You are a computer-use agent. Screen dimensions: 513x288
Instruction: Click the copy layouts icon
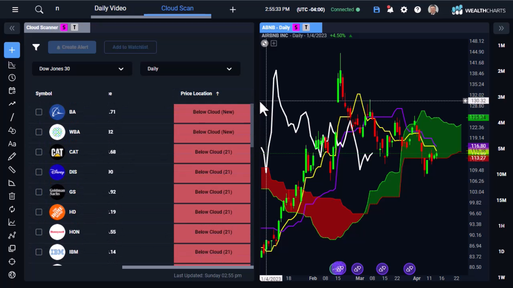click(12, 249)
